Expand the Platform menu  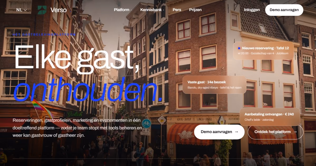(123, 10)
